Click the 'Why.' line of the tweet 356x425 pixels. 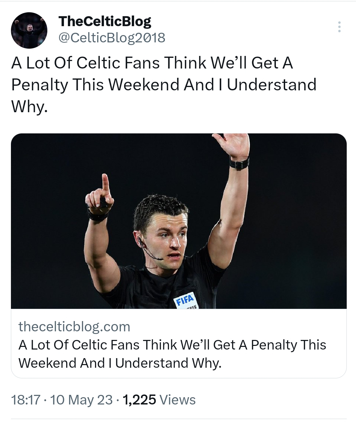pos(29,106)
